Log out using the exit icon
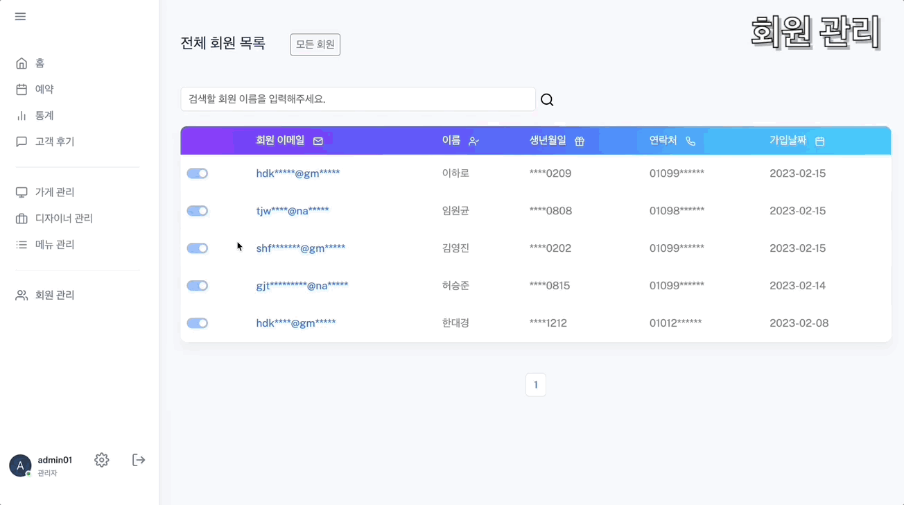Image resolution: width=904 pixels, height=505 pixels. (139, 460)
